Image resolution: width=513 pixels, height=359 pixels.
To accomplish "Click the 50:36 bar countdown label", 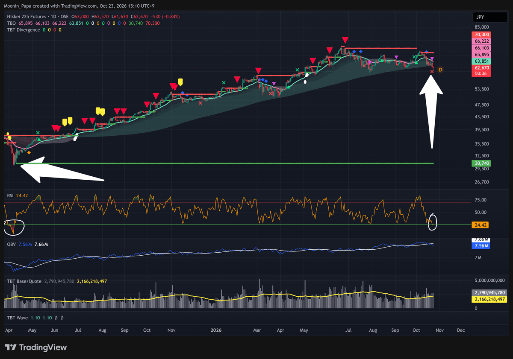I will pos(481,74).
